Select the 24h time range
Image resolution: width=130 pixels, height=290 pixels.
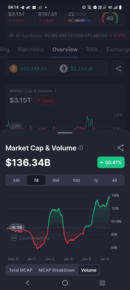coord(16,180)
